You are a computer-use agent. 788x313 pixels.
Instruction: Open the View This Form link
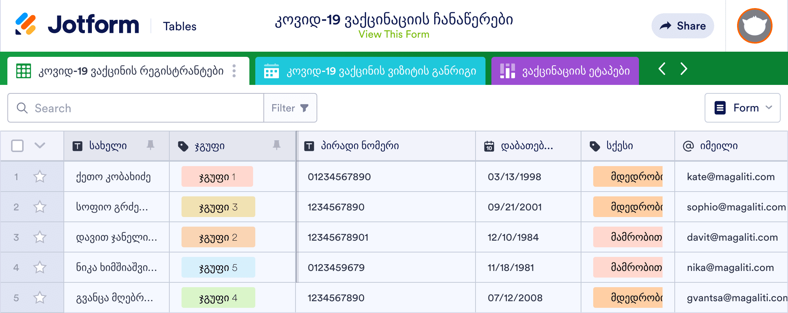click(x=394, y=34)
